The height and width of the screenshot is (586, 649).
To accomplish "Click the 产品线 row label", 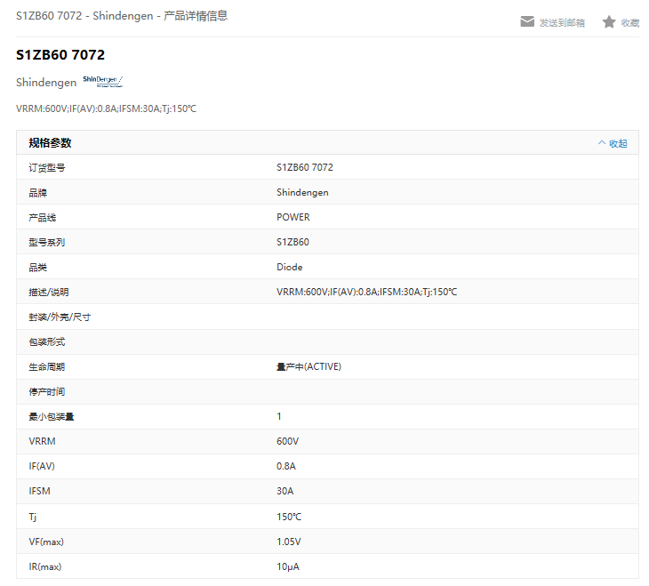I will [x=42, y=218].
